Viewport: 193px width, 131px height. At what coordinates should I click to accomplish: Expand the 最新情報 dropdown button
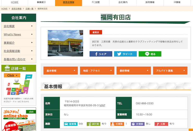point(134,71)
